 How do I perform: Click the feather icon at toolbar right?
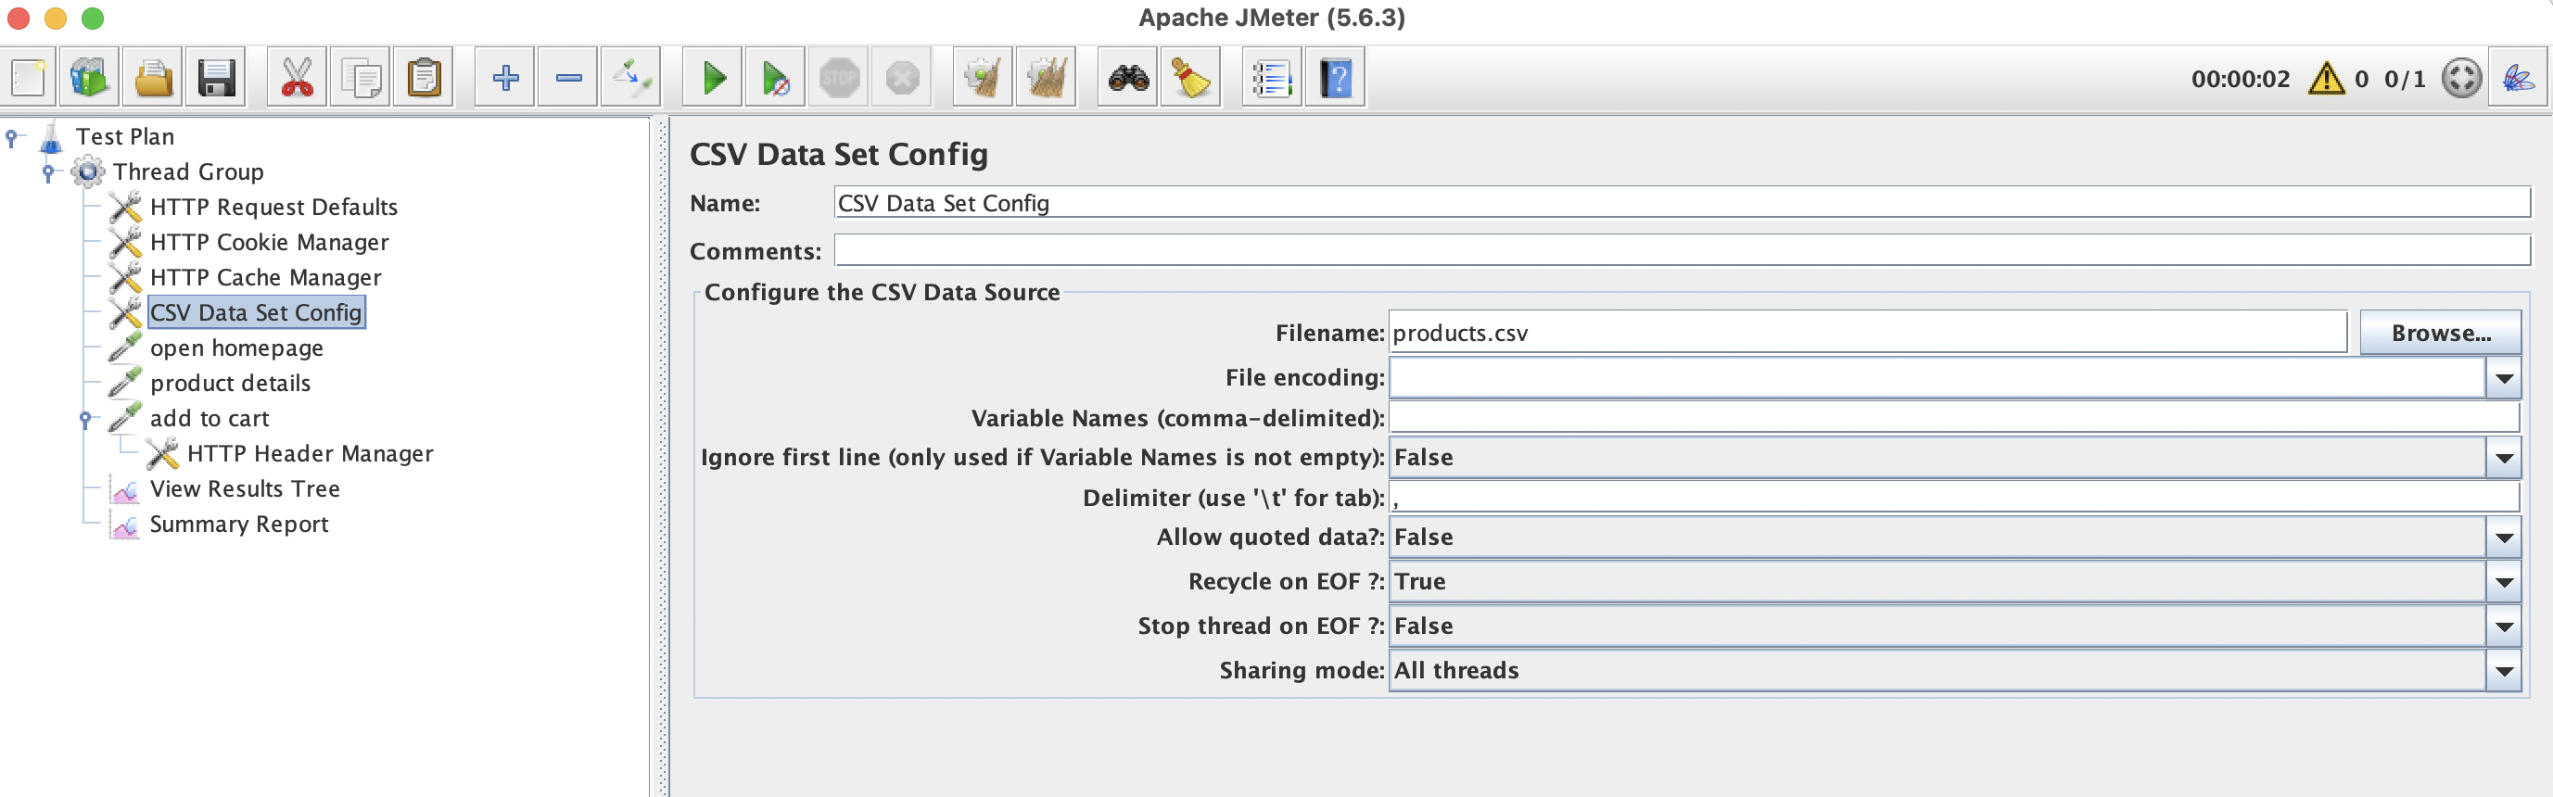2519,77
